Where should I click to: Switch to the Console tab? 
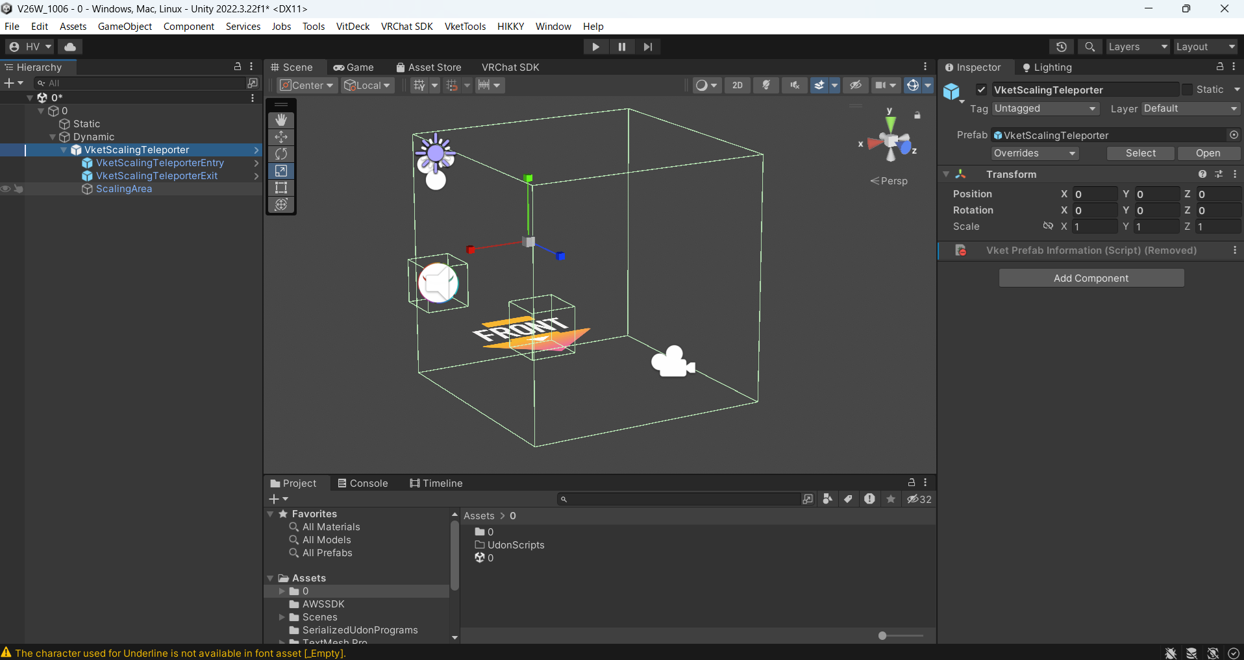[x=363, y=483]
